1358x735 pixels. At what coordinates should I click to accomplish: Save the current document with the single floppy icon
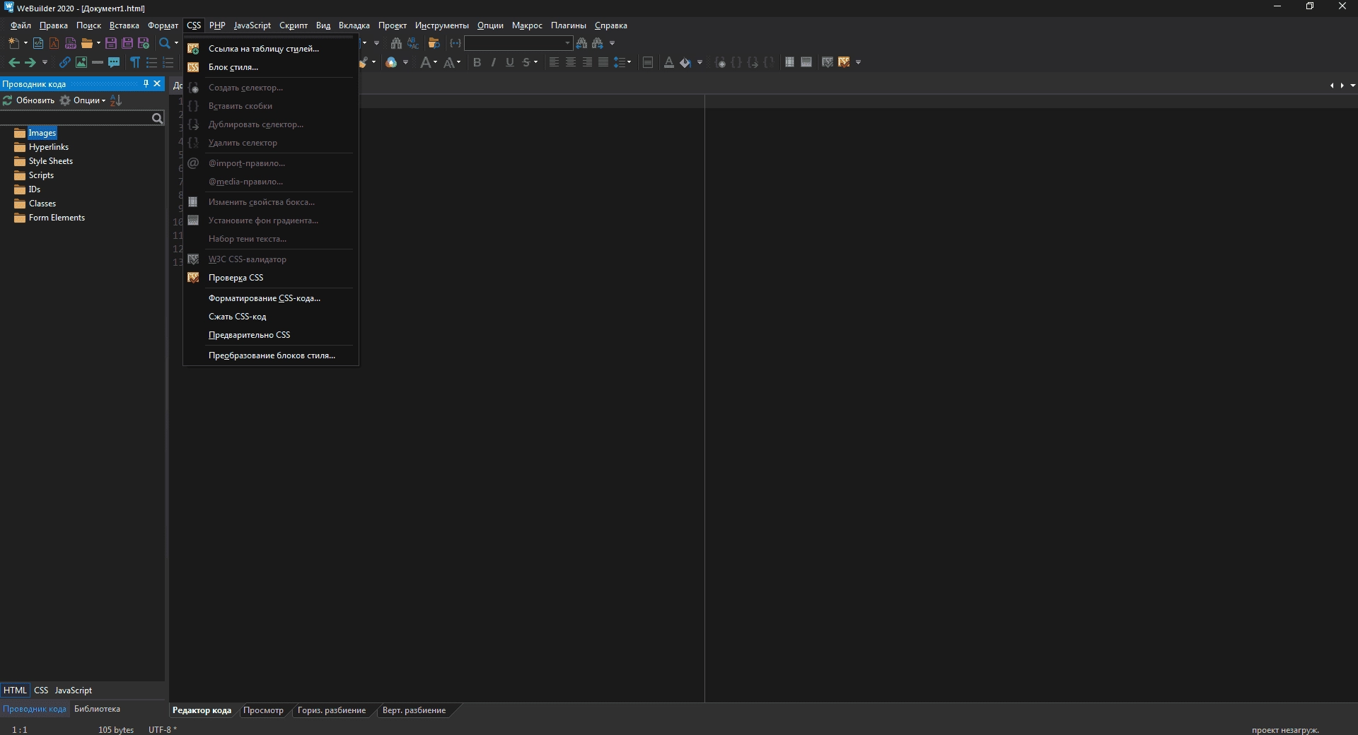click(111, 43)
